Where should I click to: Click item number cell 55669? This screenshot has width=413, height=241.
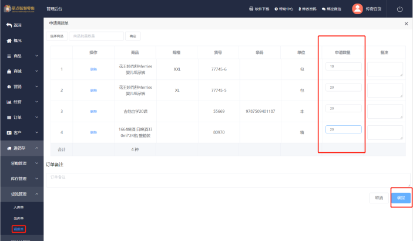pos(219,112)
